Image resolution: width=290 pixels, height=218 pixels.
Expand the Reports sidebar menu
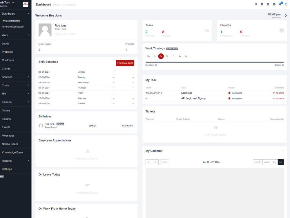tap(28, 160)
